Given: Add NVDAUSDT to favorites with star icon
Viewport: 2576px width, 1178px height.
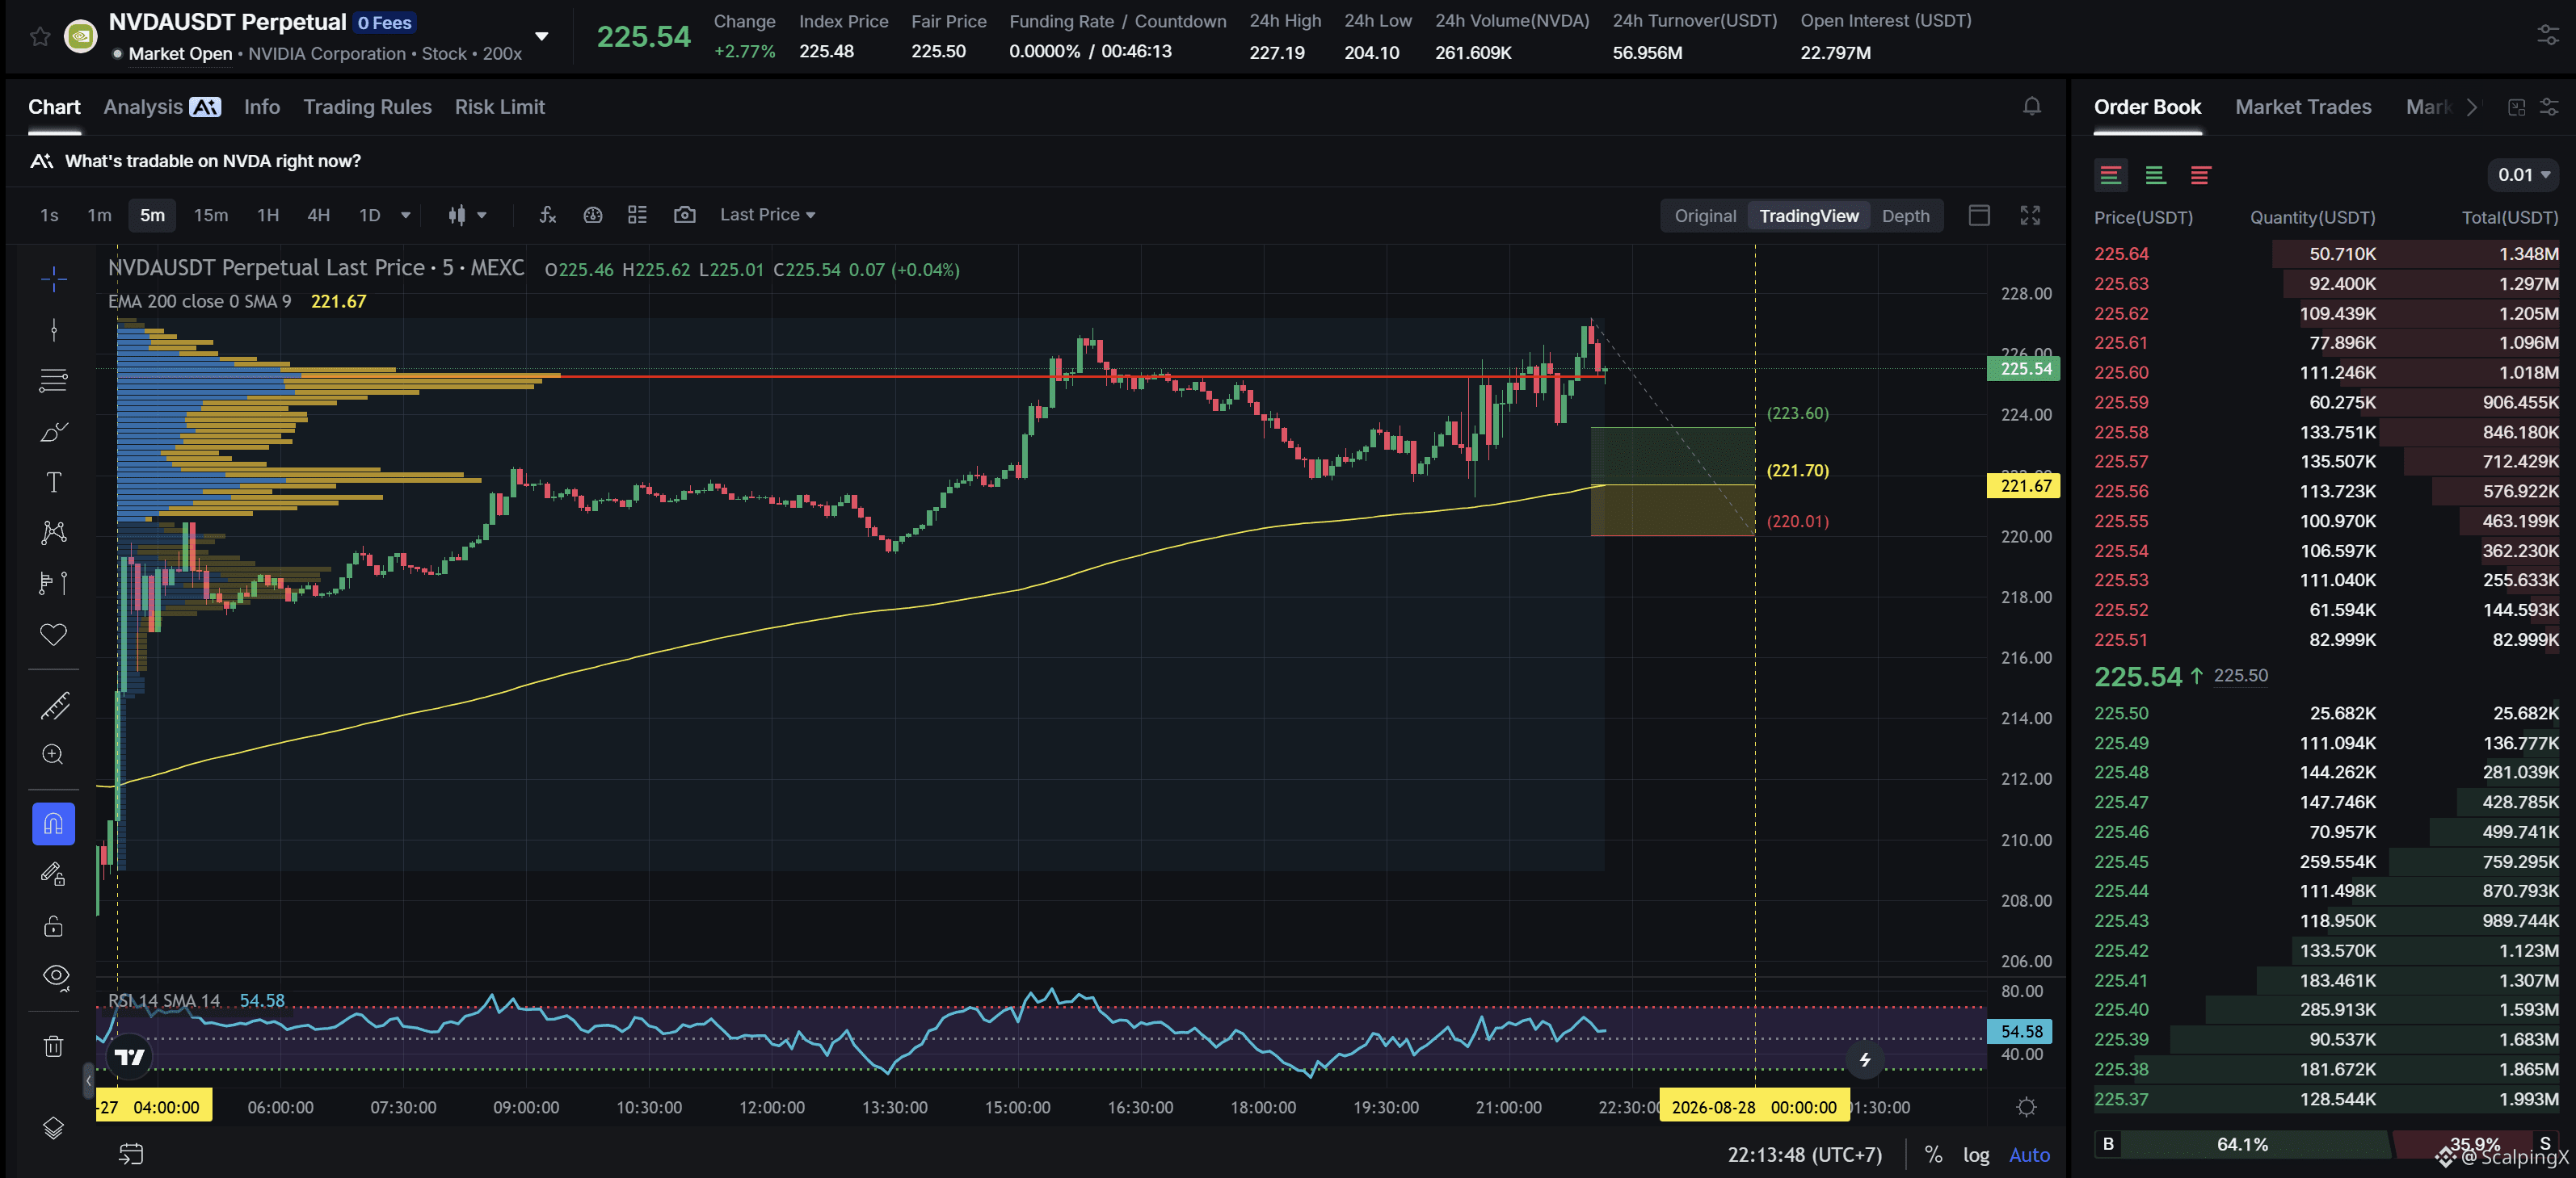Looking at the screenshot, I should pyautogui.click(x=40, y=37).
